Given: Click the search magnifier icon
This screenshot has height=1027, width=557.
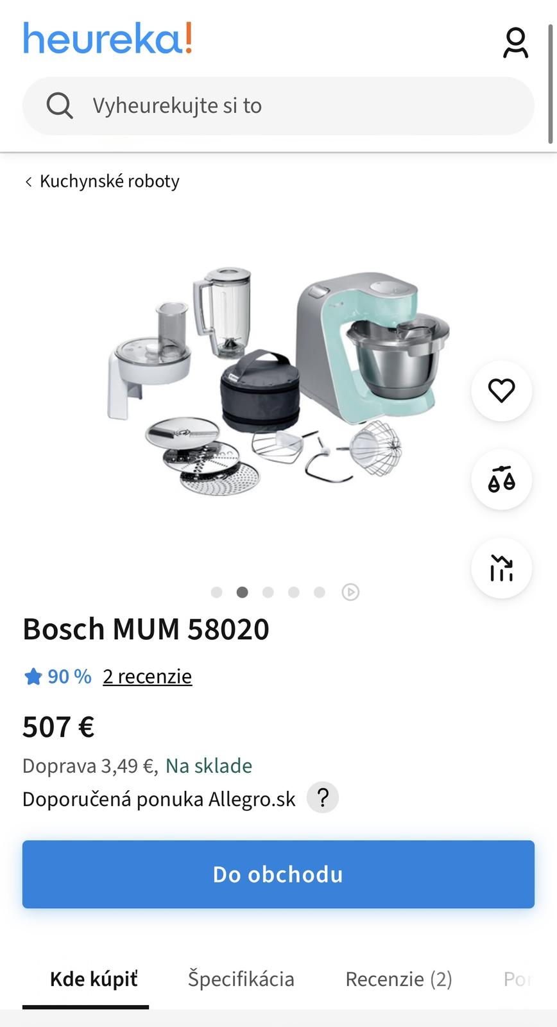Looking at the screenshot, I should pos(60,105).
